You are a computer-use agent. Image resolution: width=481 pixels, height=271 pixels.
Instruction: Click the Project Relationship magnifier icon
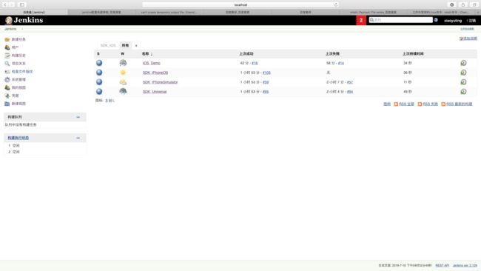point(7,64)
